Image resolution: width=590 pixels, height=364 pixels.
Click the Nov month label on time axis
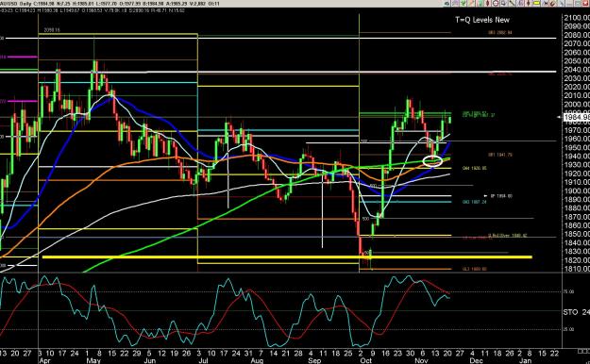[x=421, y=360]
